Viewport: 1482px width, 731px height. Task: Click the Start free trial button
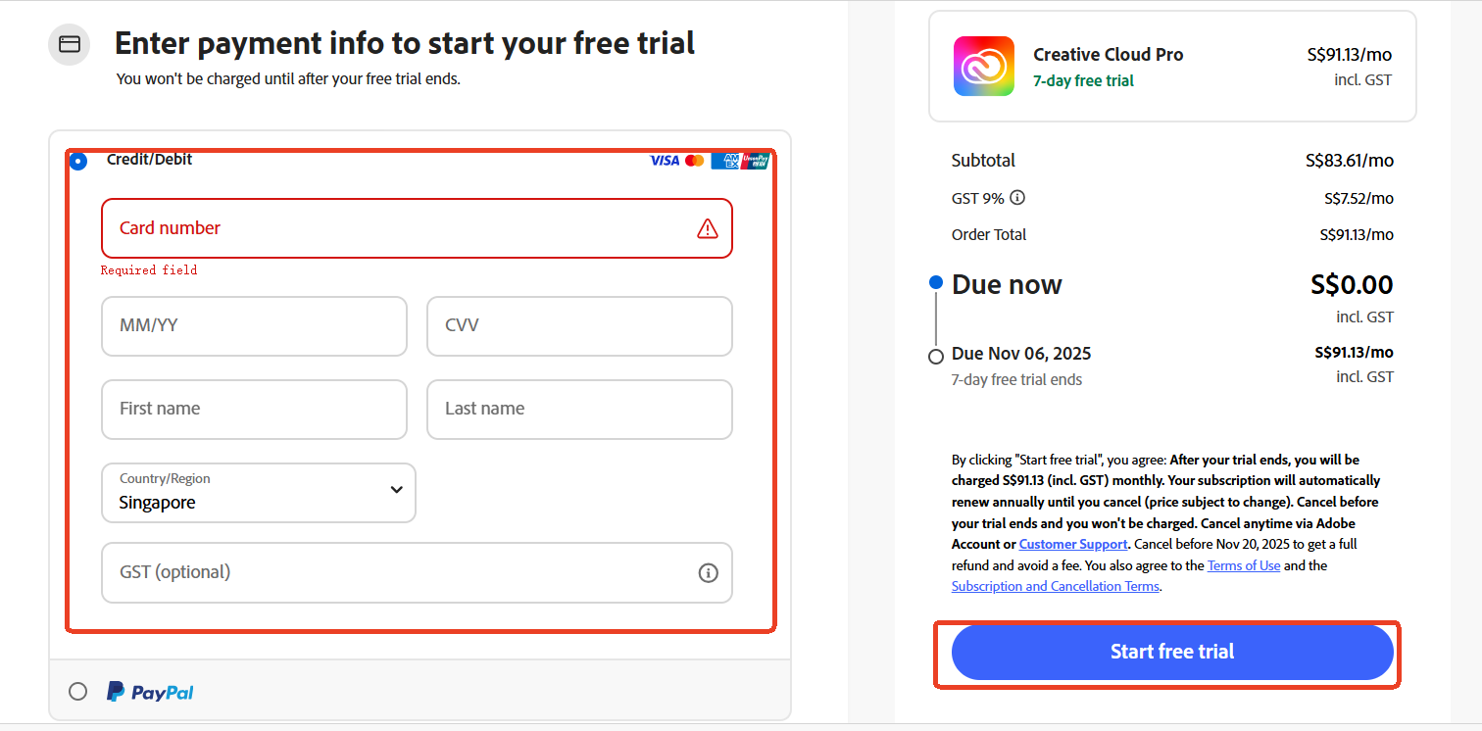point(1171,652)
